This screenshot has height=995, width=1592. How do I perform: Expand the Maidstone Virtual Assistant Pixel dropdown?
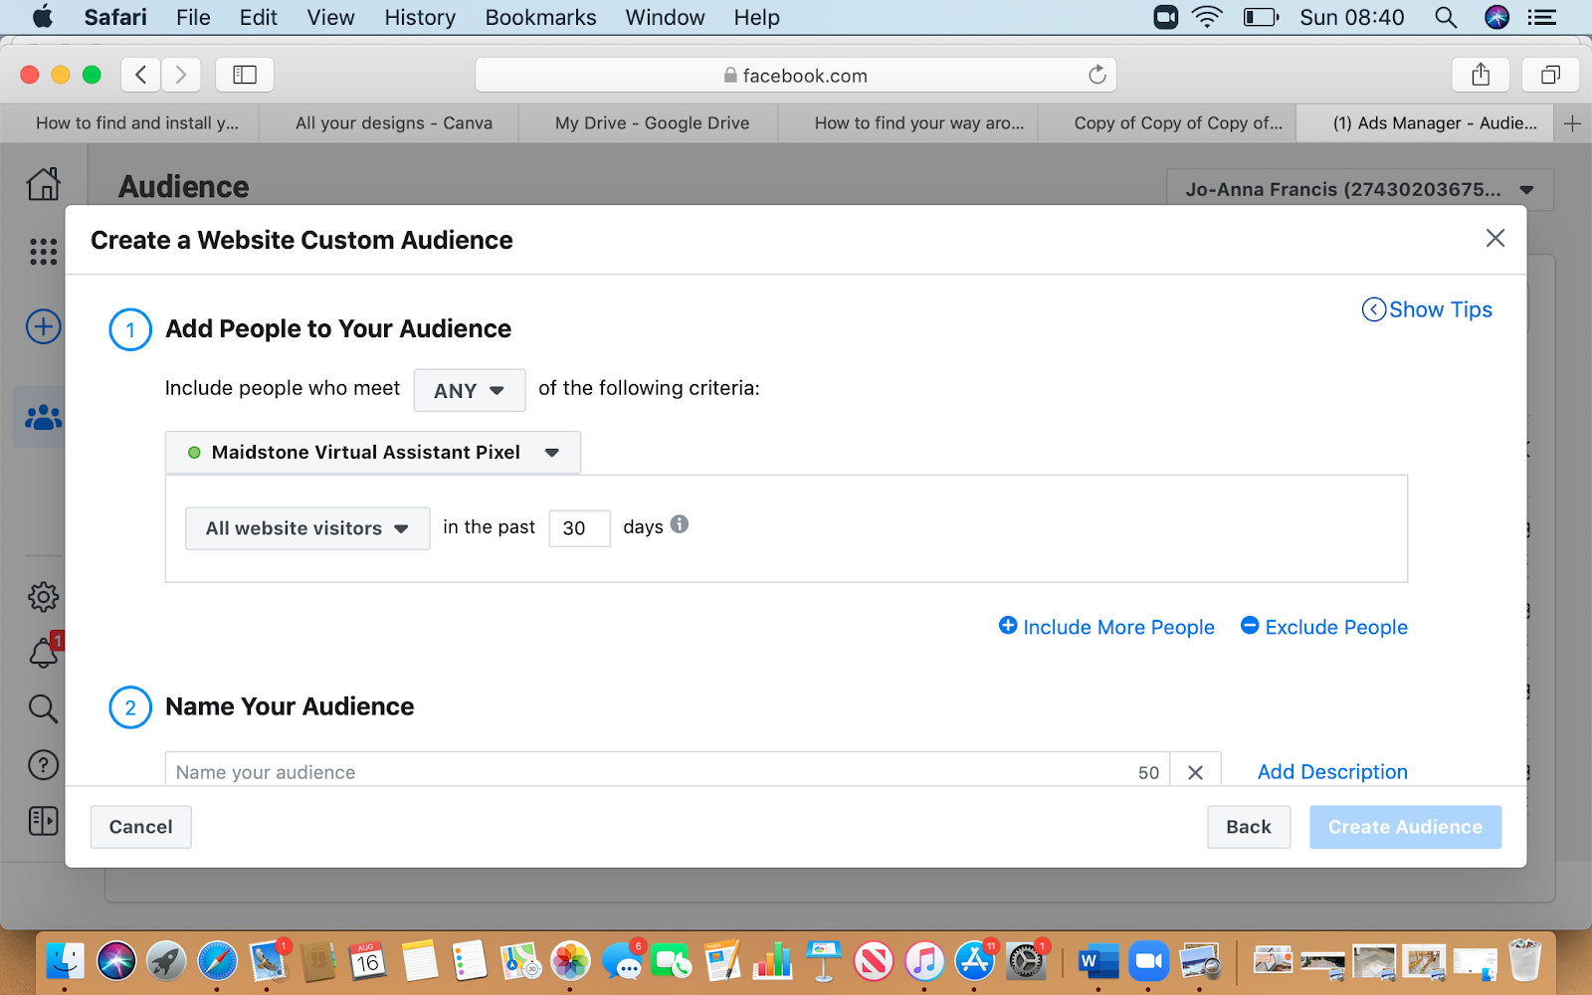(x=373, y=453)
